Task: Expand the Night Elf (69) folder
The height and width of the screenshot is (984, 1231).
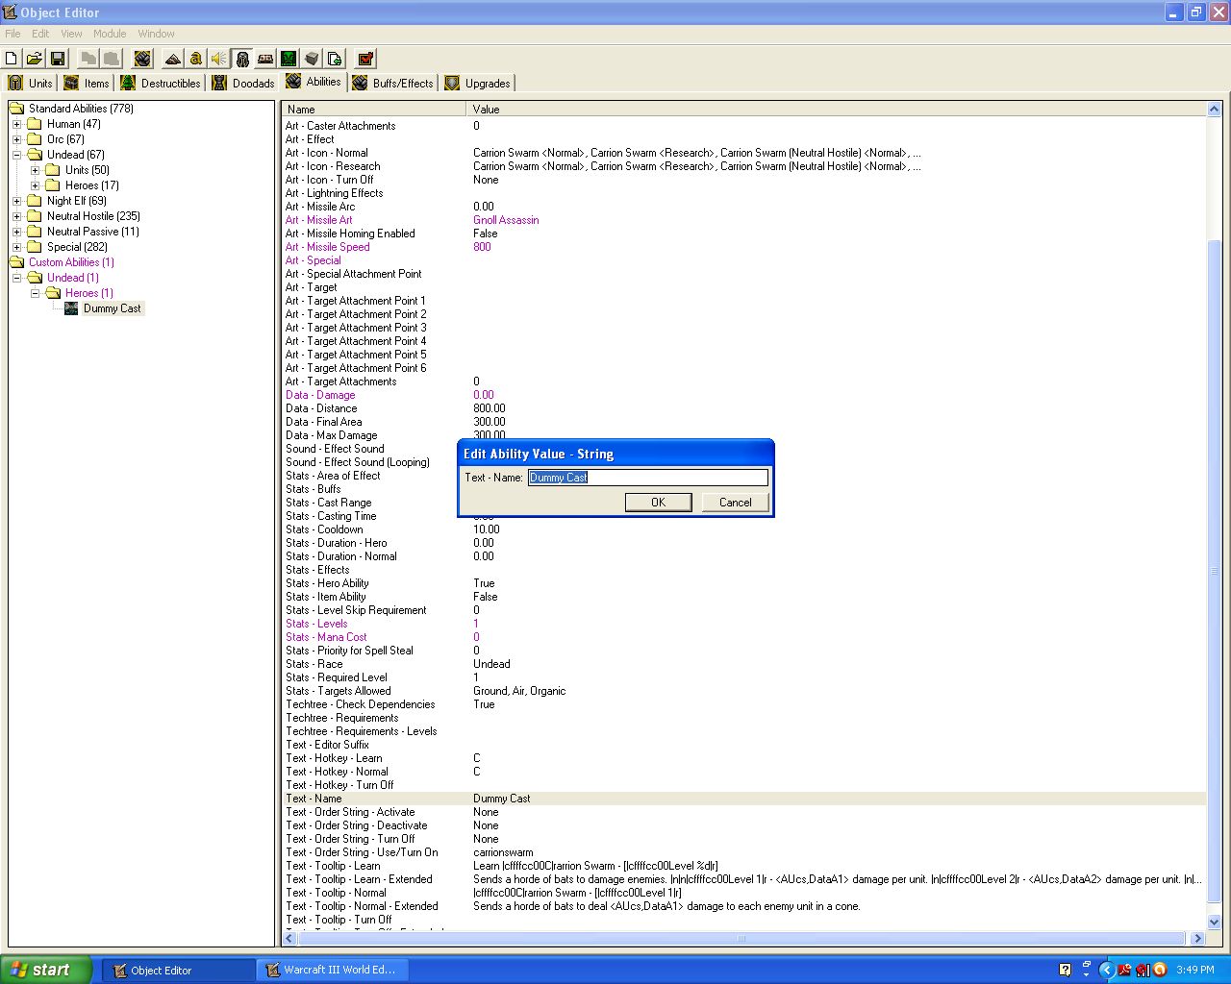Action: tap(16, 201)
